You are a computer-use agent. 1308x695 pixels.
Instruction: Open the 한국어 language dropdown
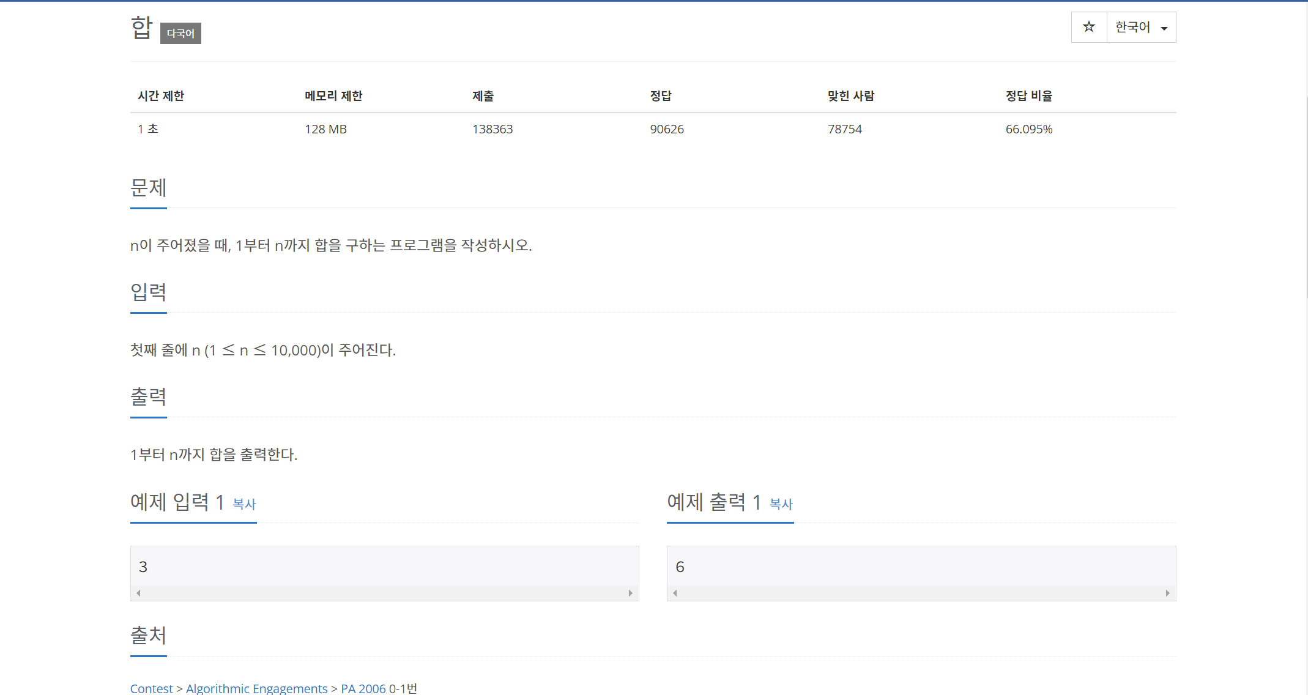pyautogui.click(x=1141, y=27)
